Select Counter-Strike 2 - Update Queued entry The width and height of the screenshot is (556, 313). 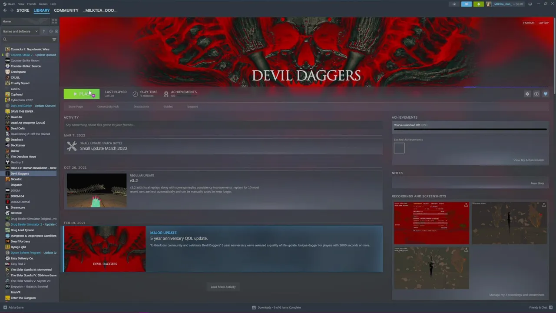[x=33, y=55]
